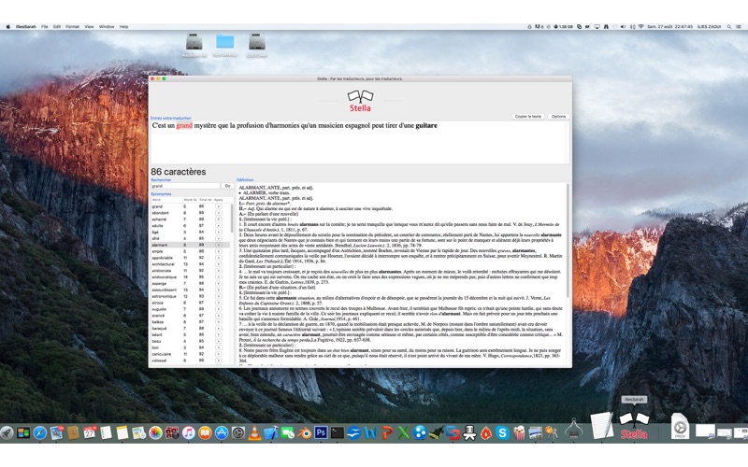Launch Safari from the dock
The width and height of the screenshot is (748, 467).
(39, 432)
